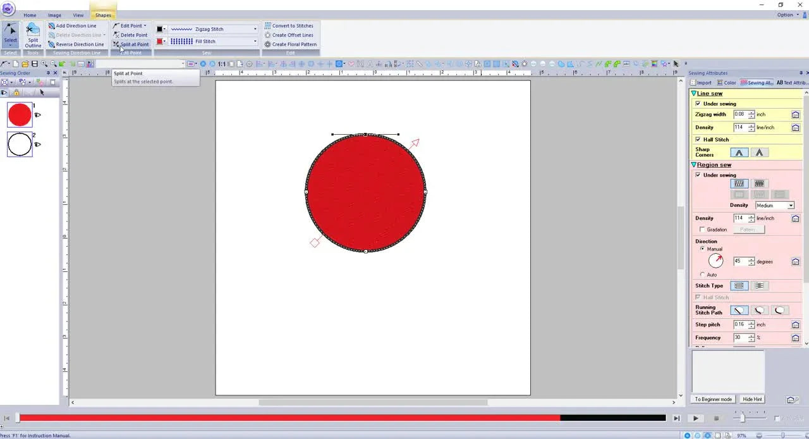Click Create Floral Pattern
809x439 pixels.
coord(291,44)
